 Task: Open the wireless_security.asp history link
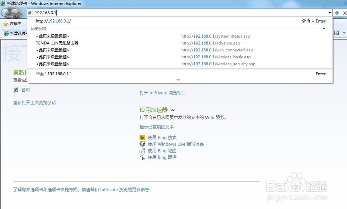[218, 64]
